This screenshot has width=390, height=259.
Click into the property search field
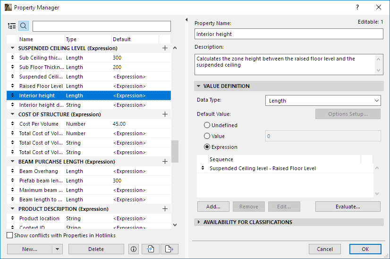point(102,26)
